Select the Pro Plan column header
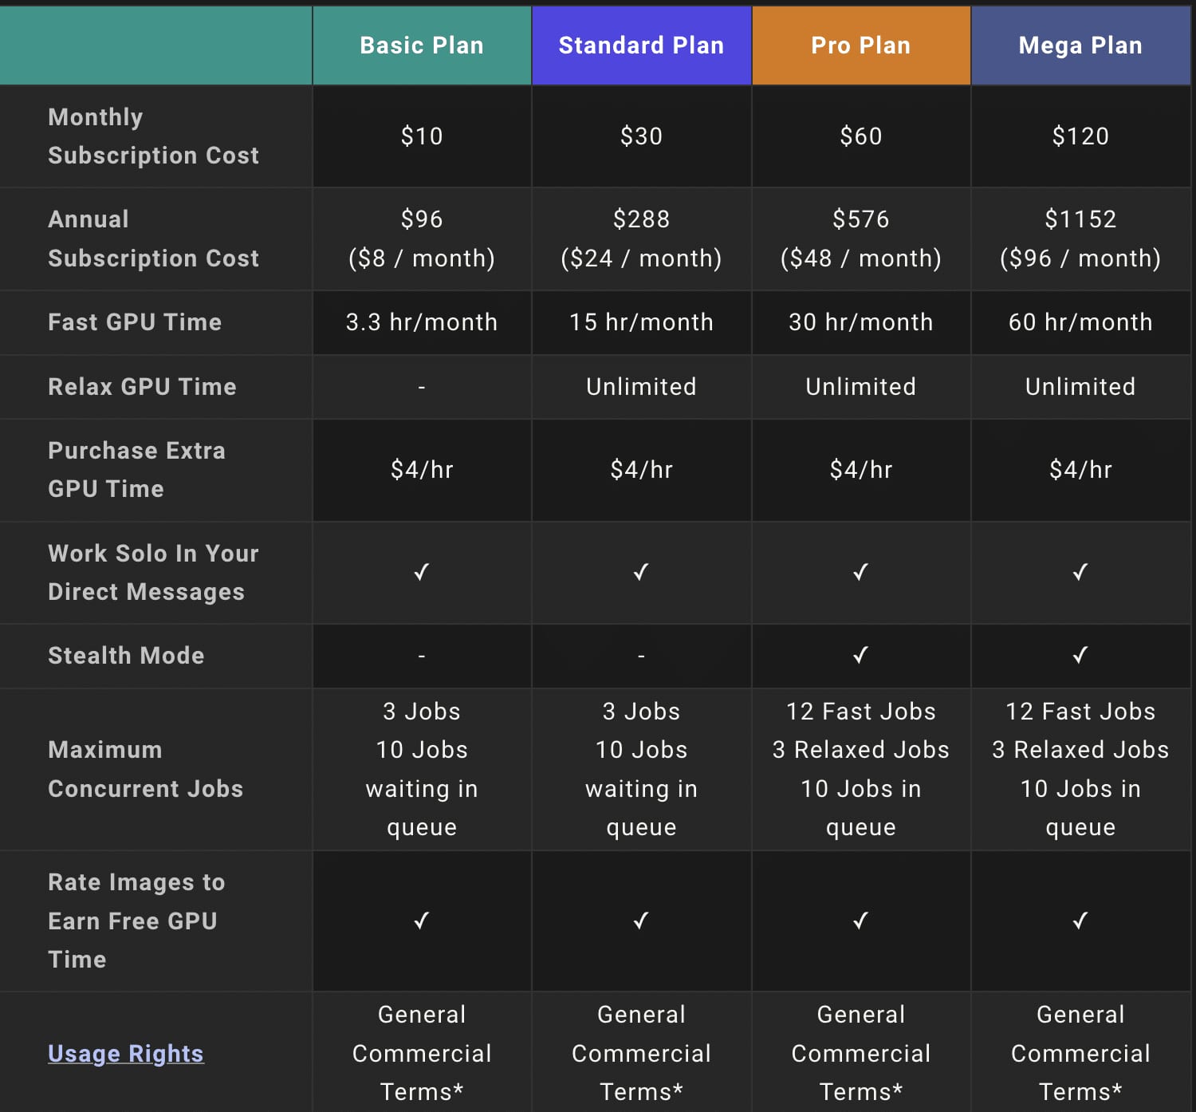Screen dimensions: 1196x1112 pos(861,45)
